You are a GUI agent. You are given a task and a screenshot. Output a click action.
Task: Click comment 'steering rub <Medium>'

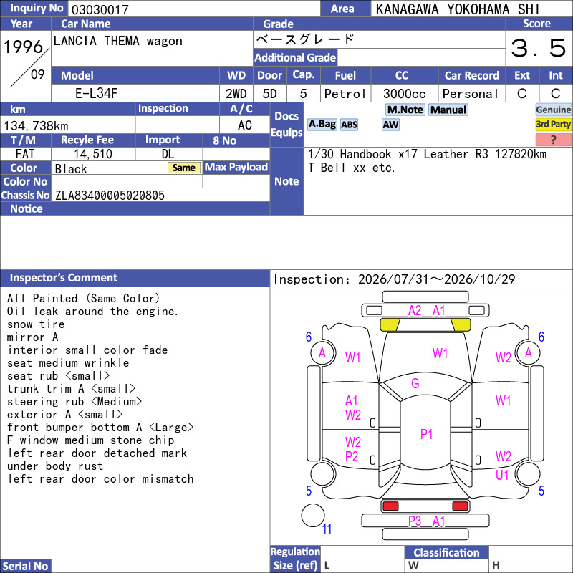click(74, 402)
